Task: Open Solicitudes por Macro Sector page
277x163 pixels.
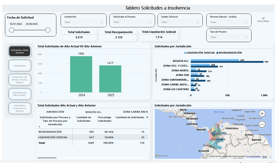Action: click(x=20, y=94)
